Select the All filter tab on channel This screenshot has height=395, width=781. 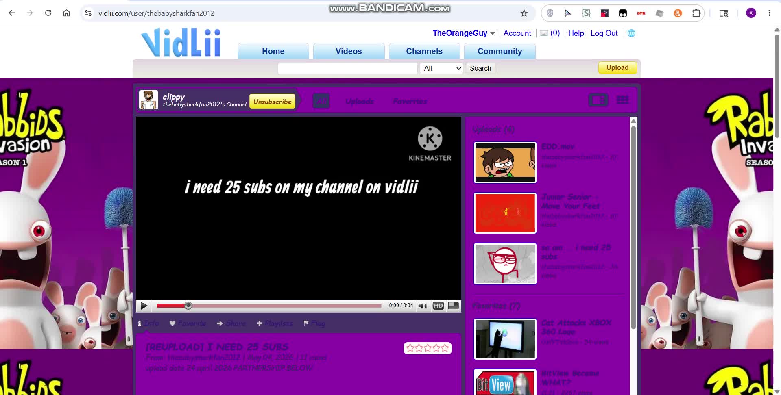pyautogui.click(x=321, y=101)
